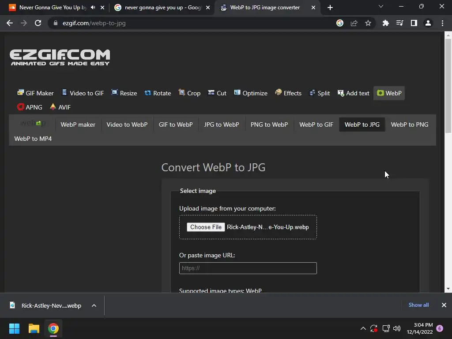Select the Video to WebP tab
Image resolution: width=452 pixels, height=339 pixels.
pyautogui.click(x=127, y=124)
